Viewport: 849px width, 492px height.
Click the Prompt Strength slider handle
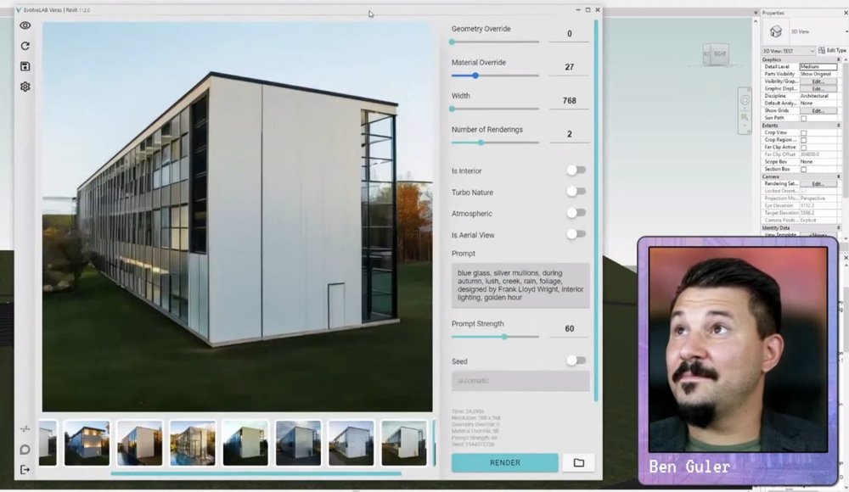(x=504, y=337)
